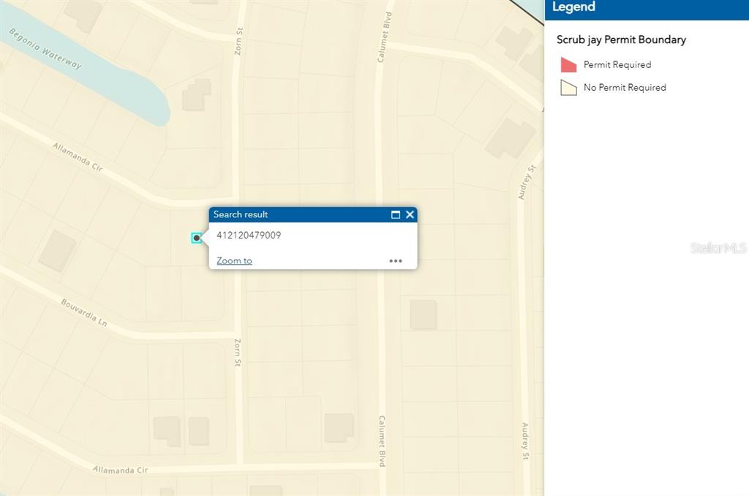Screen dimensions: 749x496
Task: Click the Bouvardia Ln street label
Action: 83,312
